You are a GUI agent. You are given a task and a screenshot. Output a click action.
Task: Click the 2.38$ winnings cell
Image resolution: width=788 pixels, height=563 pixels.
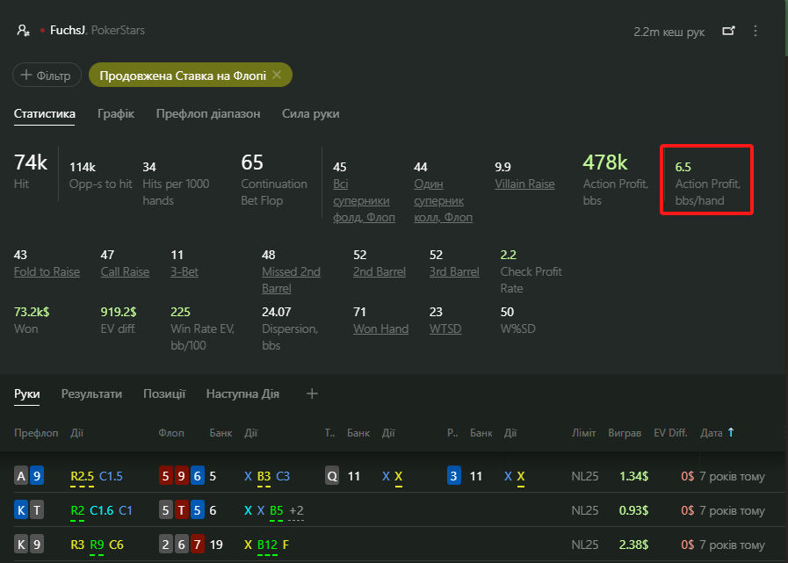pos(633,545)
